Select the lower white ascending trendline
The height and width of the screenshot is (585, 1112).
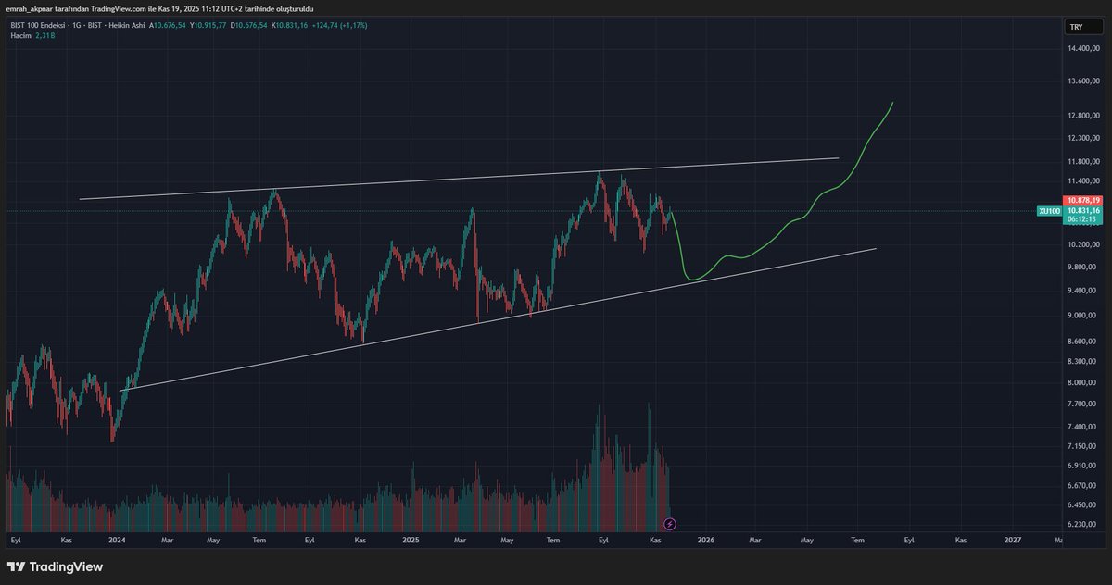tap(498, 318)
